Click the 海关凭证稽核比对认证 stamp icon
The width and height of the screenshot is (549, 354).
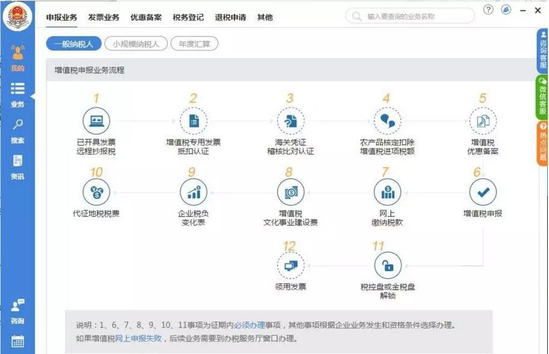pos(290,119)
